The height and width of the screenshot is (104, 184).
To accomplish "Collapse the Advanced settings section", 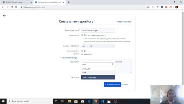I will 68,58.
